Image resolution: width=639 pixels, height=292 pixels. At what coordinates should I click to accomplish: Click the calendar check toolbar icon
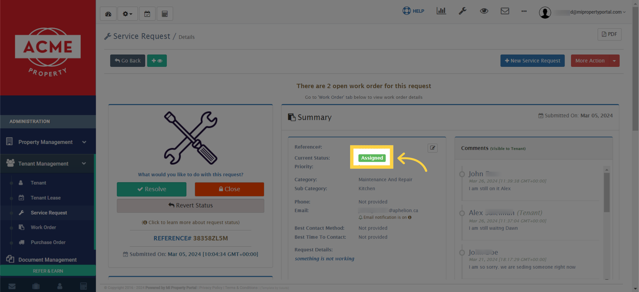[x=147, y=14]
